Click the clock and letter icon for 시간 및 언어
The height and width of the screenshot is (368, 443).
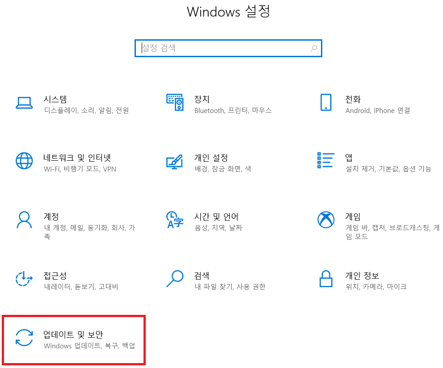[x=175, y=220]
